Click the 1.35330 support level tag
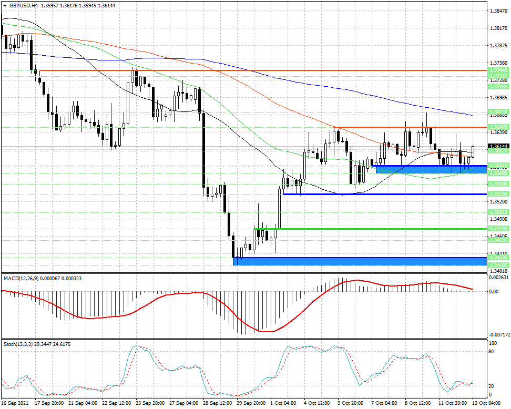 (498, 194)
